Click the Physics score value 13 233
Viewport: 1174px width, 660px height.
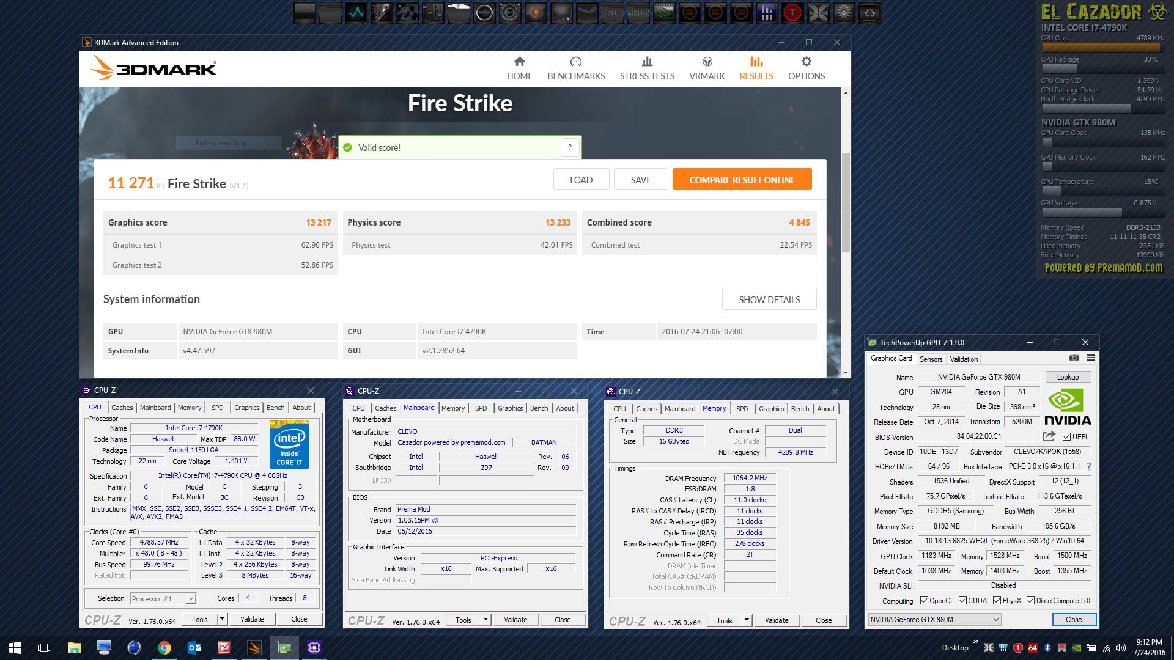click(558, 222)
